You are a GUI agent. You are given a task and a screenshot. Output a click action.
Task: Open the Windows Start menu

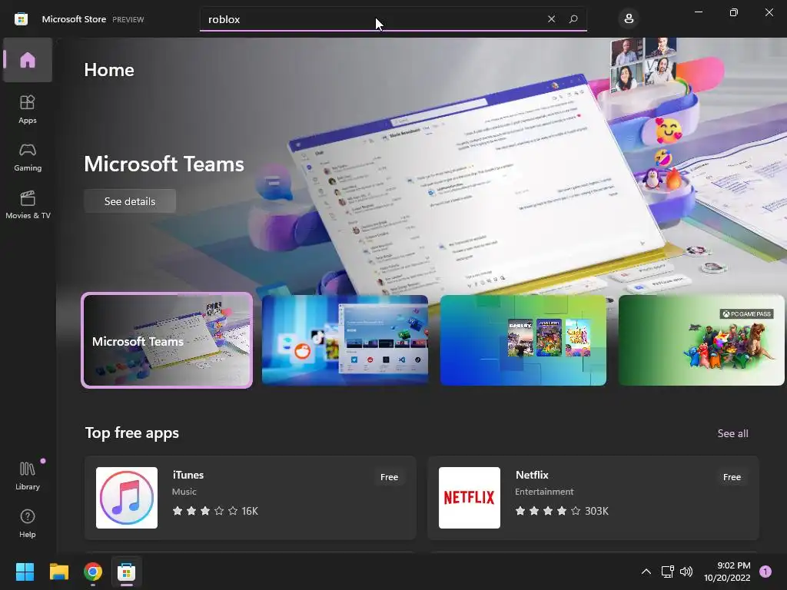[25, 572]
